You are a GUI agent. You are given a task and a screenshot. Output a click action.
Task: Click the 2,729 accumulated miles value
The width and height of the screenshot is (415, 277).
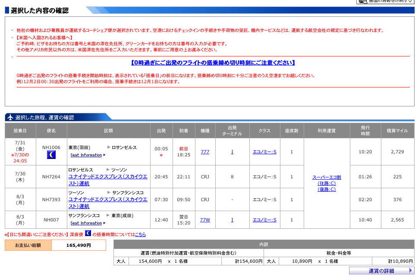pyautogui.click(x=397, y=152)
